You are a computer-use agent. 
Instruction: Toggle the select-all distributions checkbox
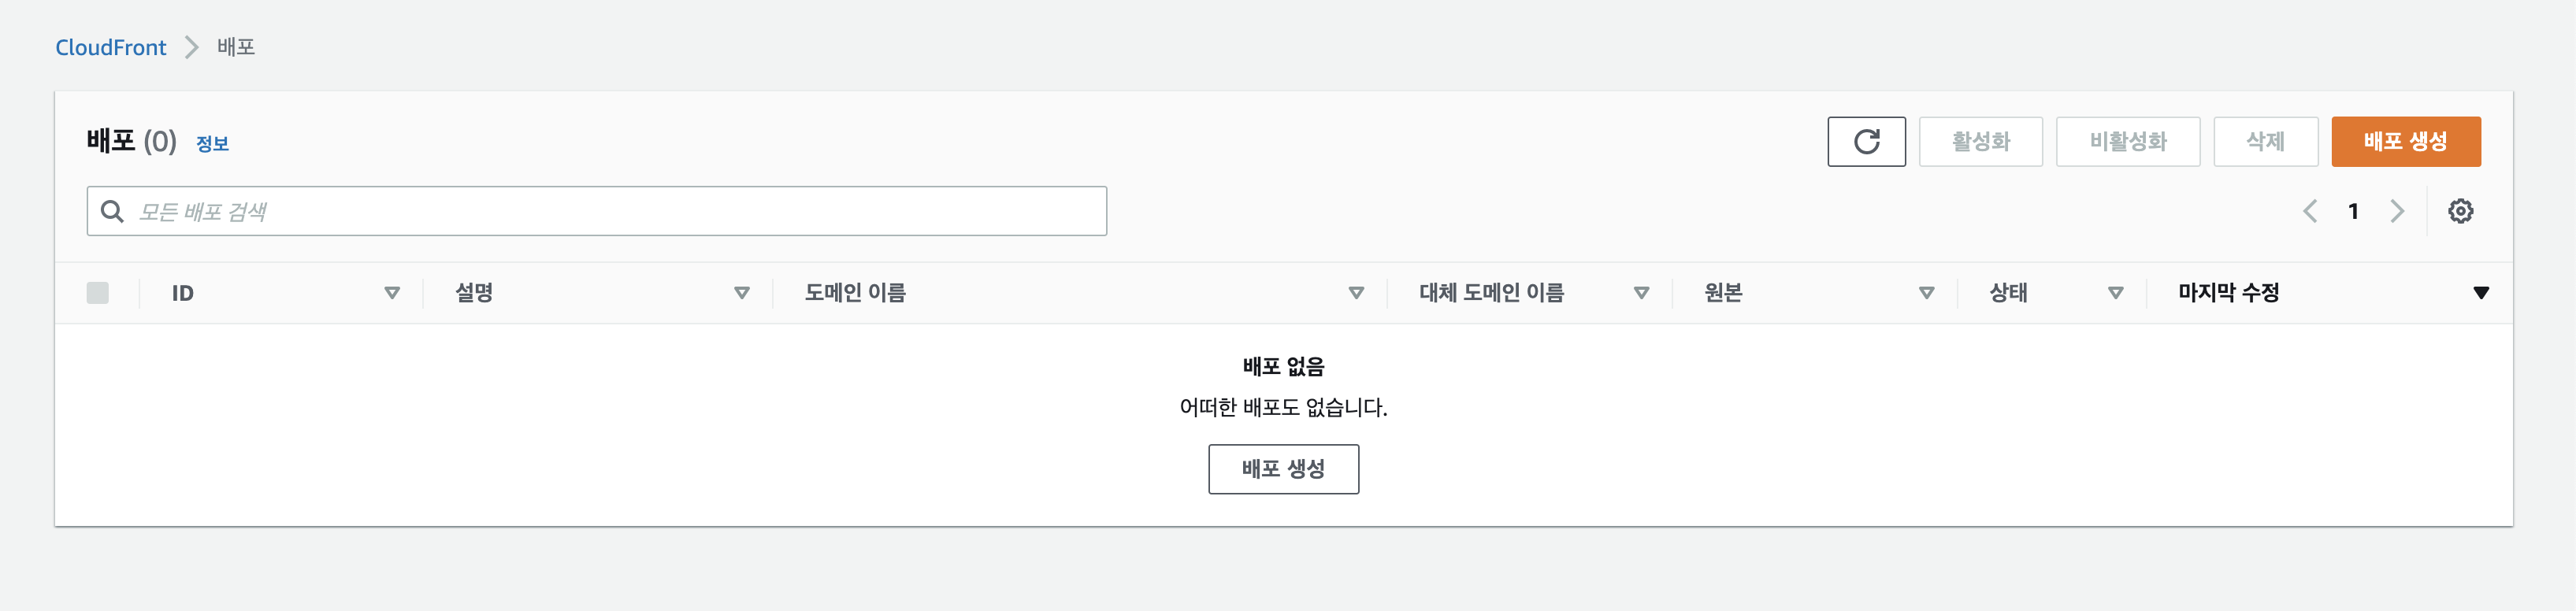[x=97, y=293]
